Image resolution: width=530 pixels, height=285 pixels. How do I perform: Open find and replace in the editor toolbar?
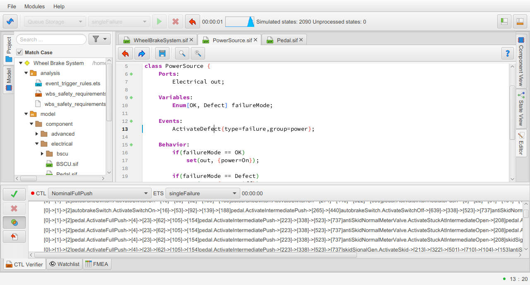pyautogui.click(x=198, y=53)
